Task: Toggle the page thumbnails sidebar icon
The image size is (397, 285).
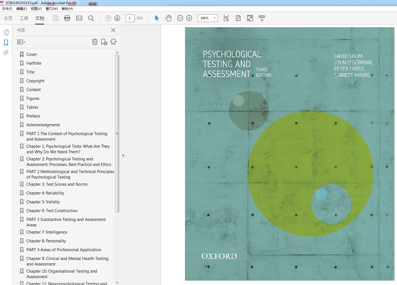Action: [x=6, y=32]
